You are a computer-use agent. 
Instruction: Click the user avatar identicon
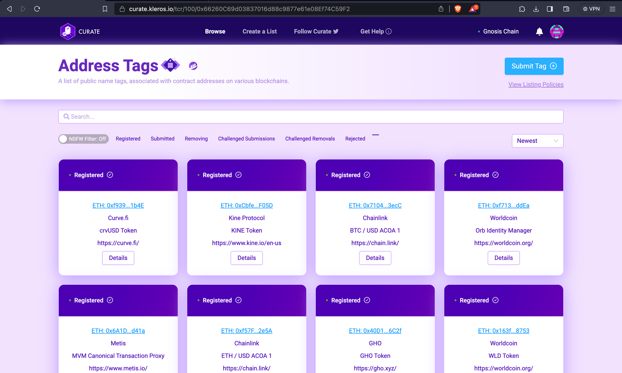pos(556,31)
